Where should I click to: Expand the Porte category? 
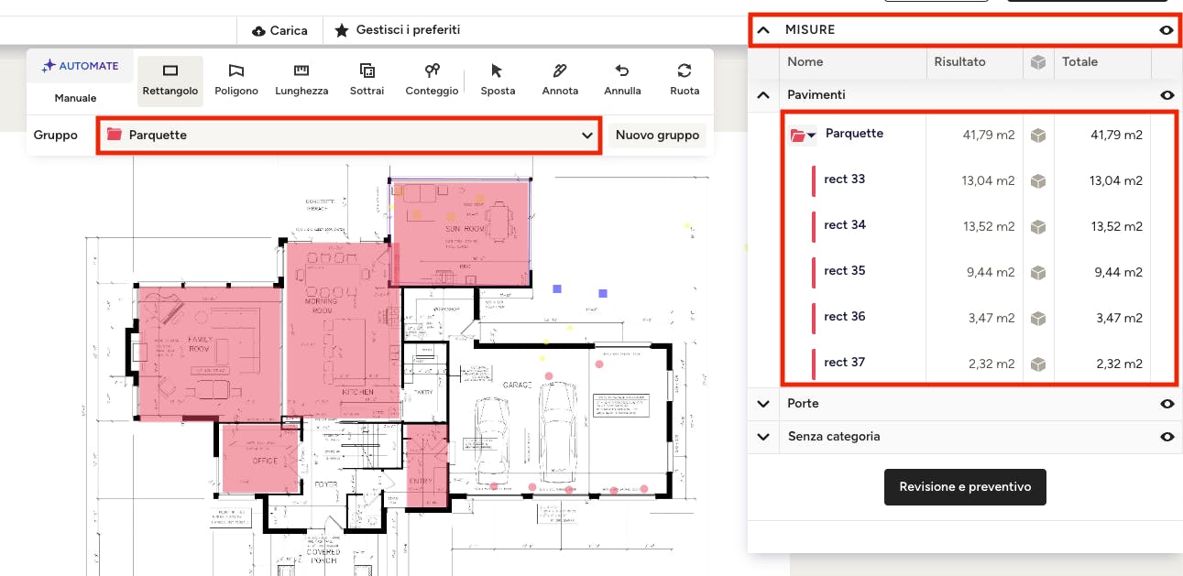tap(763, 404)
